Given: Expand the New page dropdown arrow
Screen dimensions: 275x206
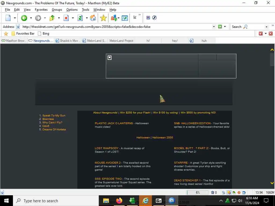Looking at the screenshot, I should point(15,18).
